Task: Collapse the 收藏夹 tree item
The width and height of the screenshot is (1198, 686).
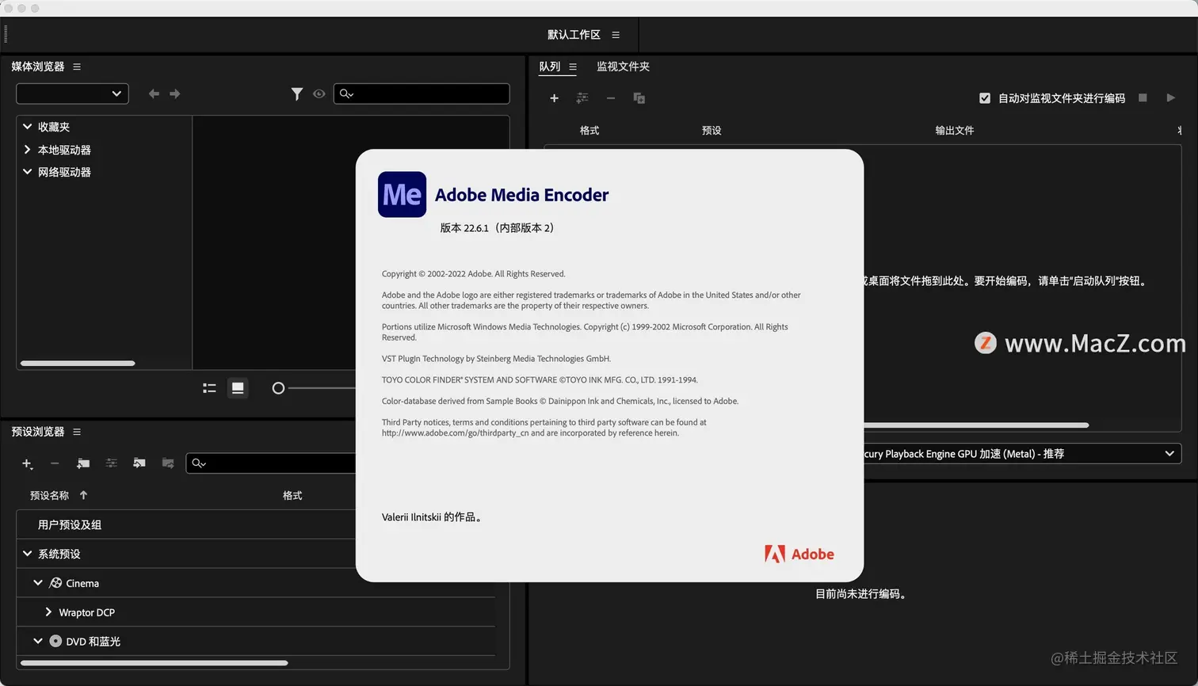Action: (27, 127)
